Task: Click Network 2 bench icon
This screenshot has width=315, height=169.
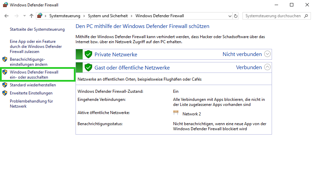Action: [x=176, y=113]
